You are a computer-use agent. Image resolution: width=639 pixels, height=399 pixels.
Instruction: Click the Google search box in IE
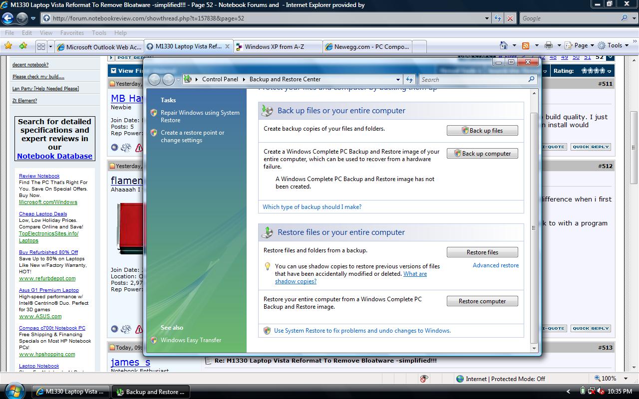click(x=569, y=18)
